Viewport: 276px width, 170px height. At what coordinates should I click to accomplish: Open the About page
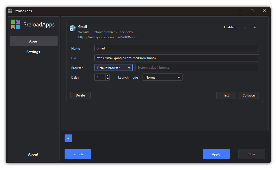click(x=33, y=154)
